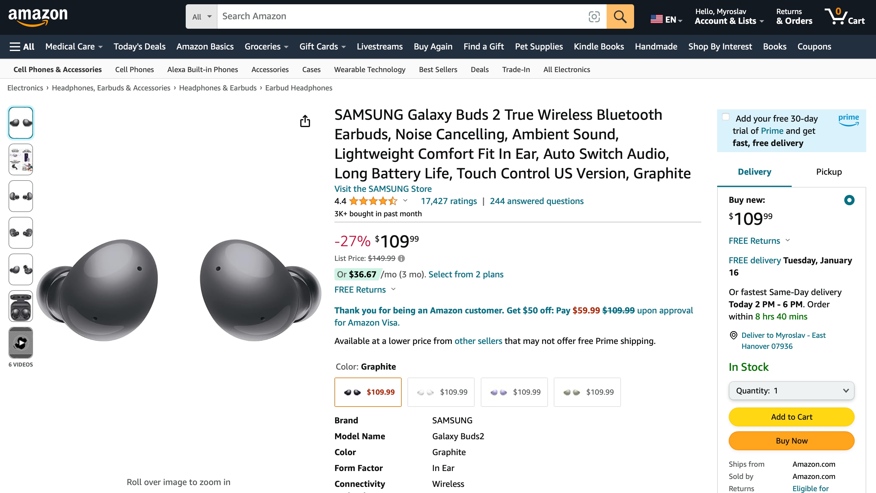Open the hamburger All menu

tap(22, 46)
